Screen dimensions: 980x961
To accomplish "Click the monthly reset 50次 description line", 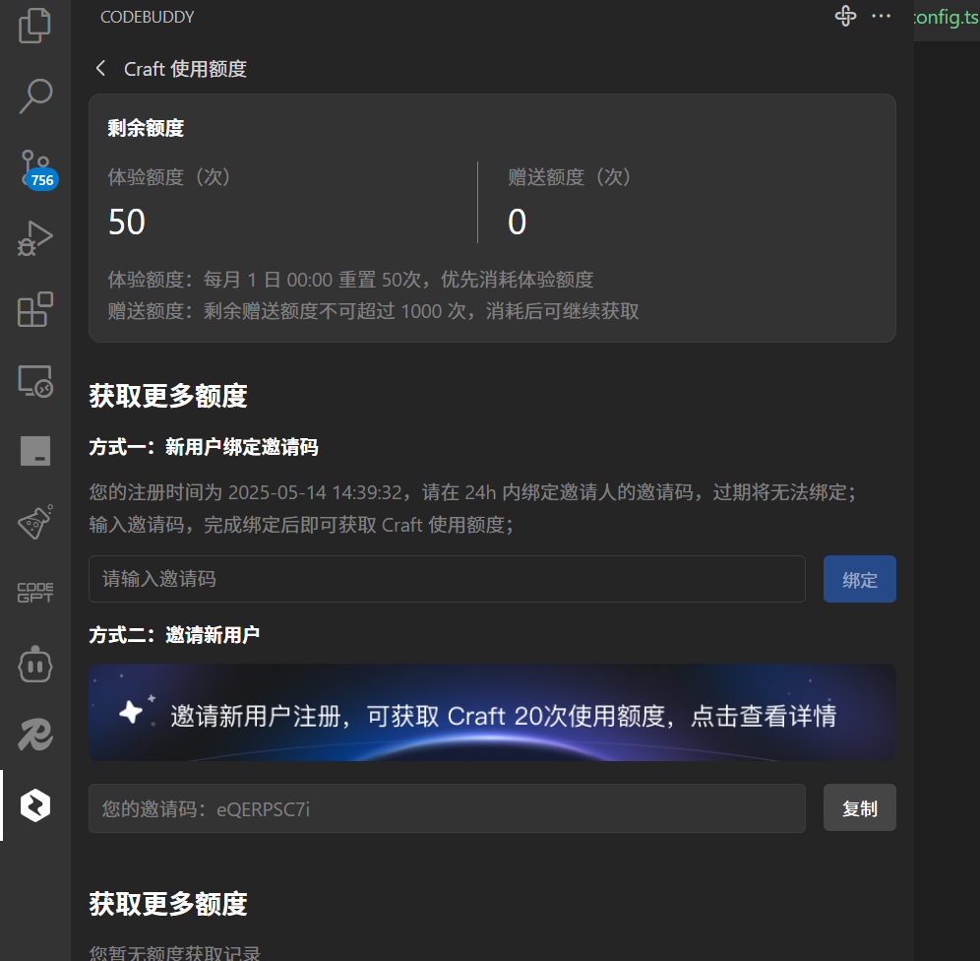I will [350, 279].
